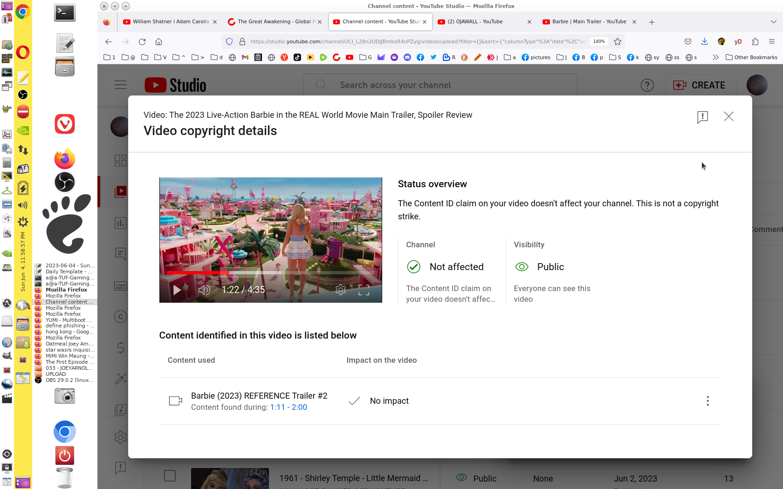Screen dimensions: 783x489
Task: Open pictures bookmark in toolbar
Action: point(536,57)
